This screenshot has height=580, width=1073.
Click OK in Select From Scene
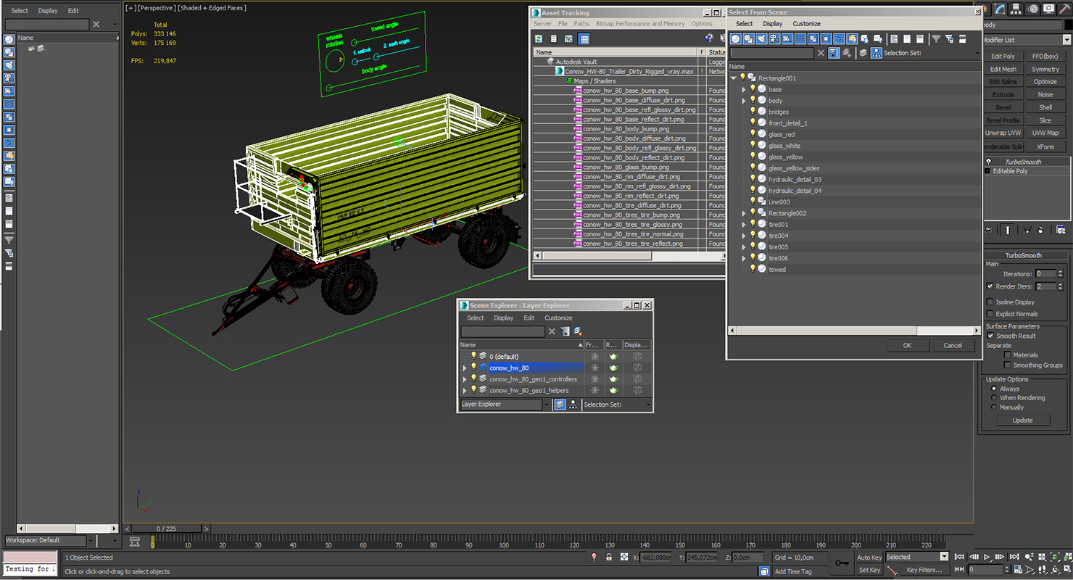pos(907,346)
